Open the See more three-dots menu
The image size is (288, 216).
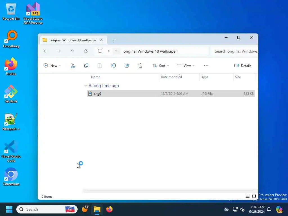coord(206,66)
